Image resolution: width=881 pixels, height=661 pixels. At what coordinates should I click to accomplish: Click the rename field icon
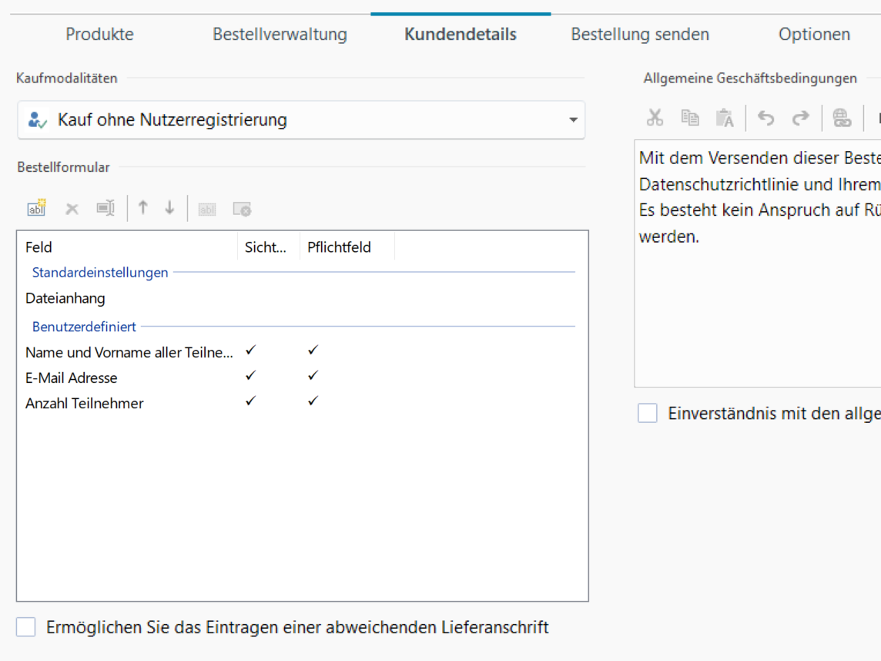click(x=106, y=208)
